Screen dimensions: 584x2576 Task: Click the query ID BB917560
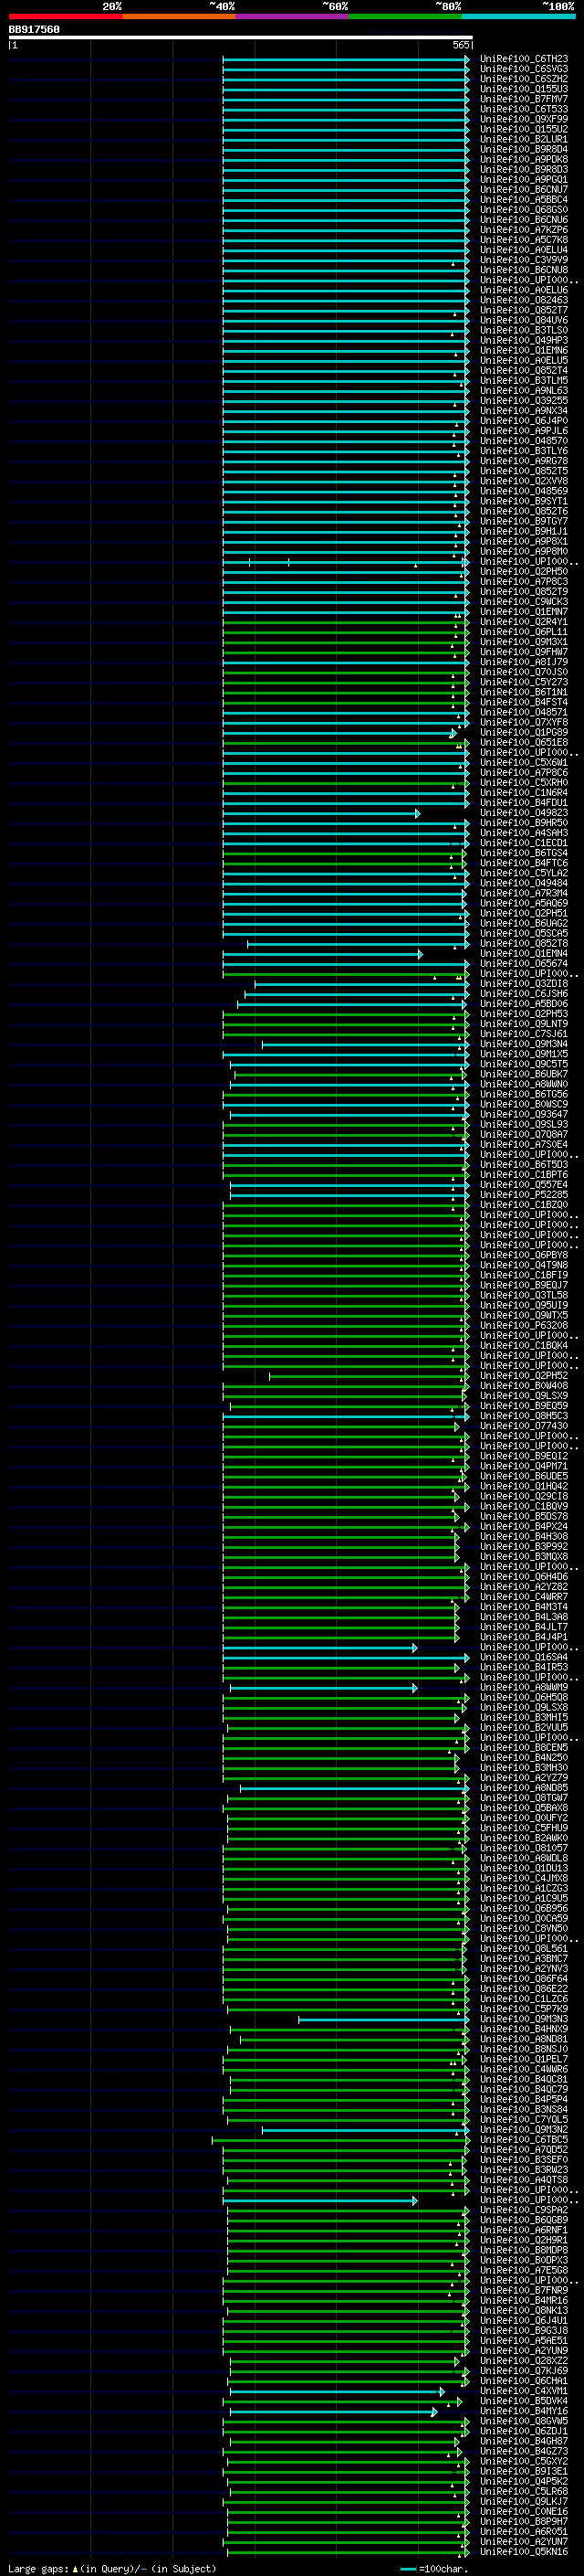point(34,30)
